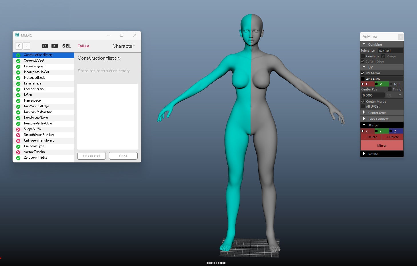Viewport: 417px width, 266px height.
Task: Toggle the UV Mirror checkbox
Action: click(x=363, y=73)
